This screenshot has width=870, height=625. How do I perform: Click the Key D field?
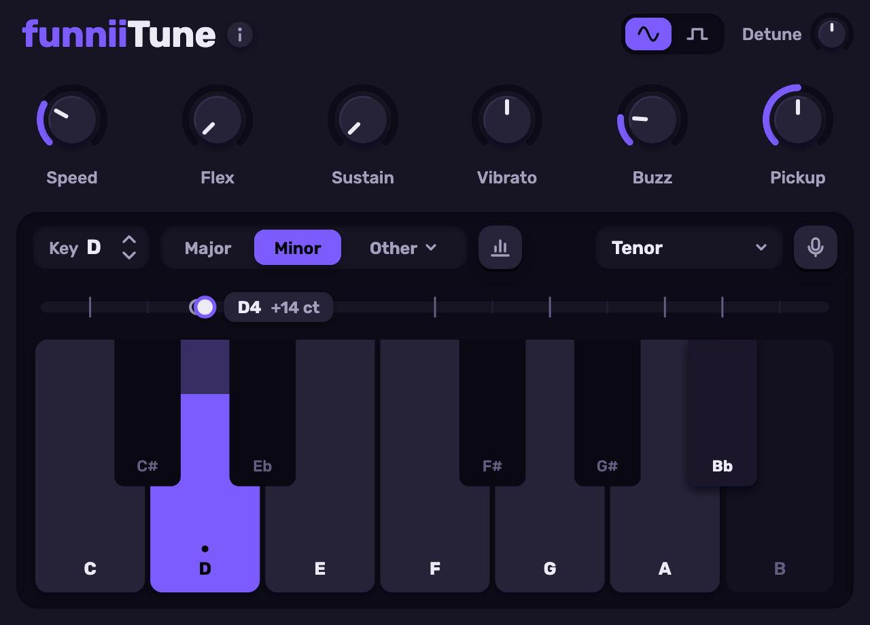(x=91, y=247)
